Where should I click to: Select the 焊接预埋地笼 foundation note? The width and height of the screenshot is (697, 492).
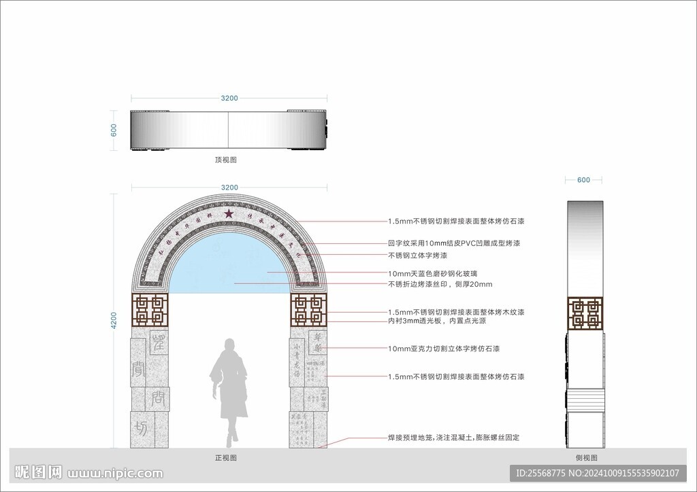click(x=453, y=438)
